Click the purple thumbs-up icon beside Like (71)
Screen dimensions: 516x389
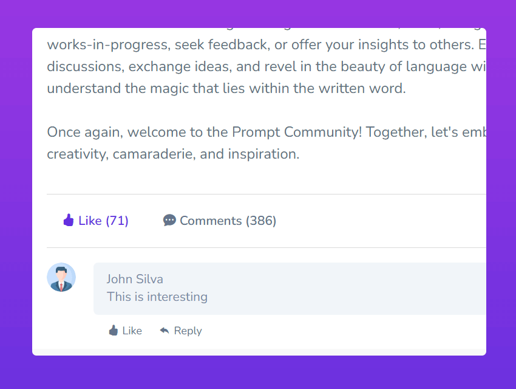click(x=69, y=220)
